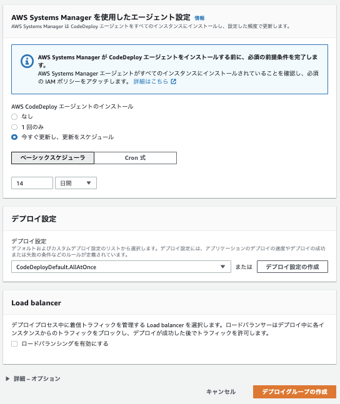
Task: Open the 日間 unit dropdown
Action: 76,183
